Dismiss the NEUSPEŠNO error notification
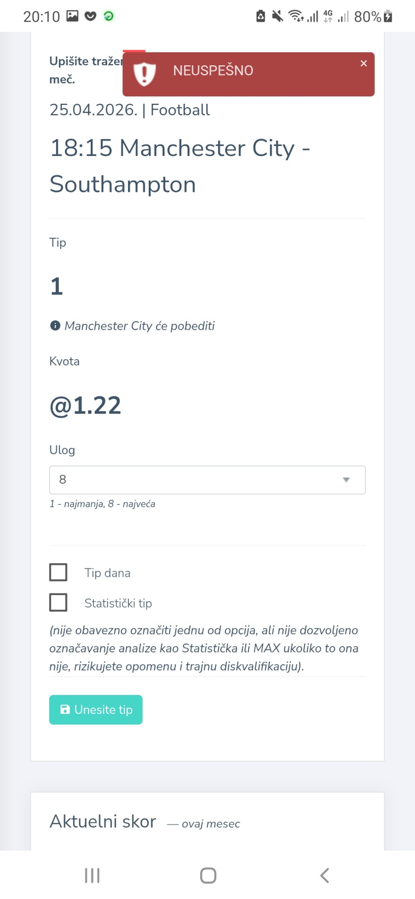Screen dimensions: 415x899 point(364,64)
